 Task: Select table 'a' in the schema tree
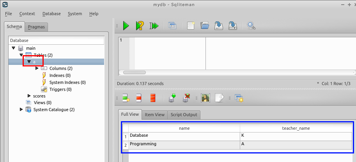point(34,62)
